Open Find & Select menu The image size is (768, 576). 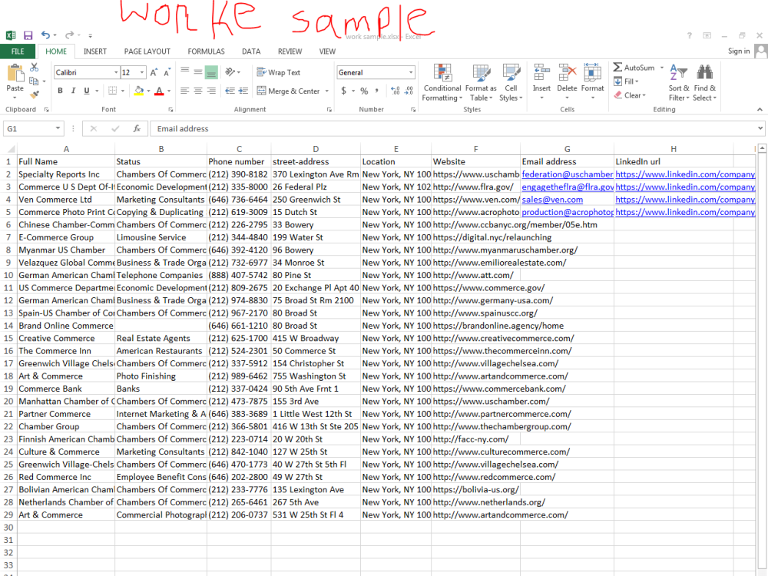click(x=705, y=83)
